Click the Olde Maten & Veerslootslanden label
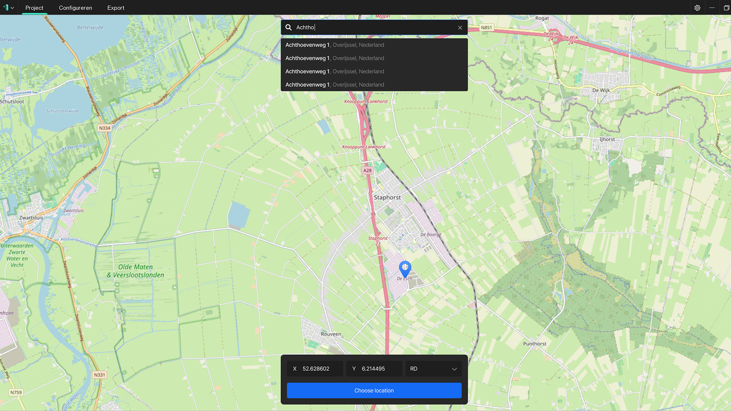 point(135,271)
